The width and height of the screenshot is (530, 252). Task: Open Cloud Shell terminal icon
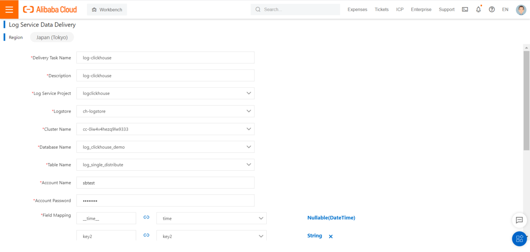click(465, 9)
